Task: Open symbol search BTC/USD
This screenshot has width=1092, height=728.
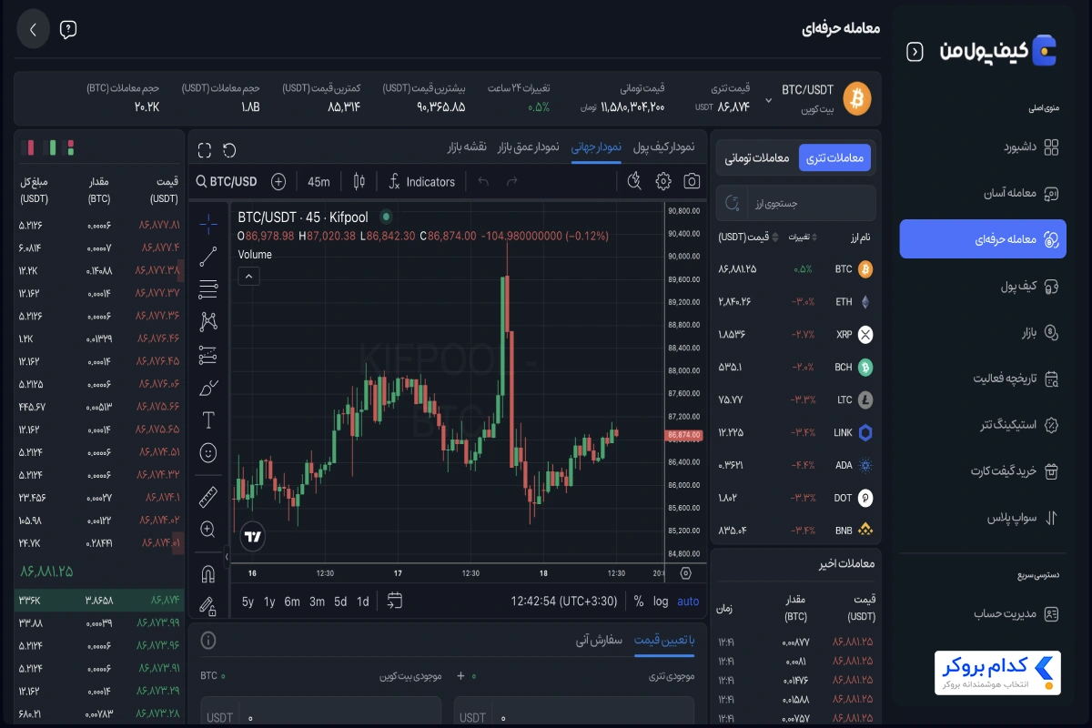Action: (227, 182)
